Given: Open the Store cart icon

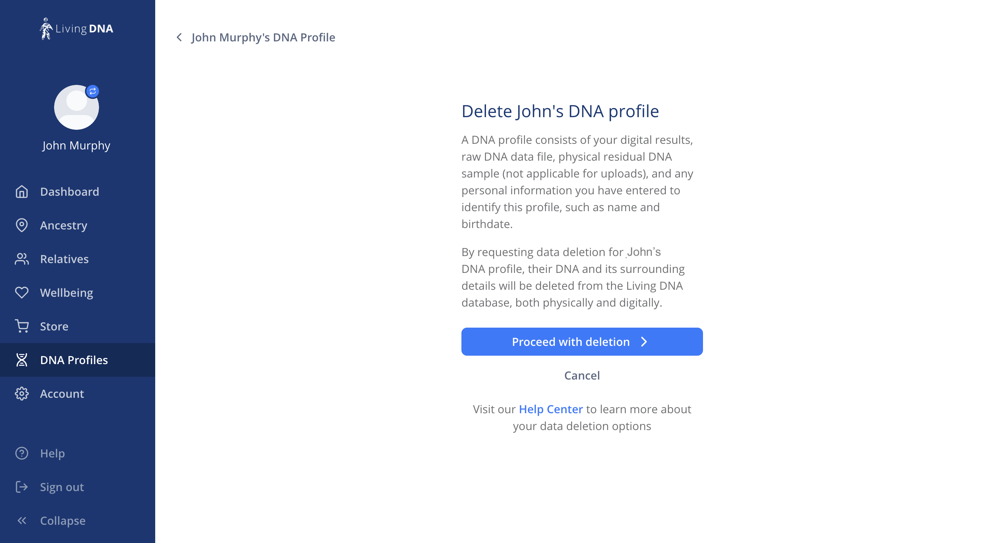Looking at the screenshot, I should pos(22,326).
